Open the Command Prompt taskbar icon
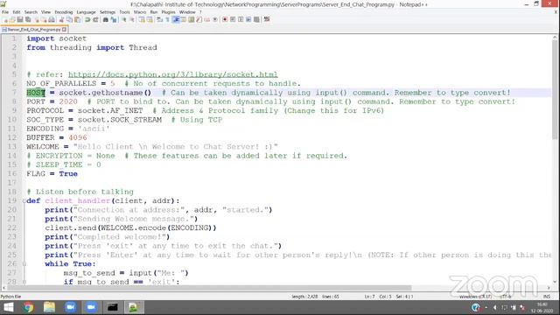 tap(113, 307)
